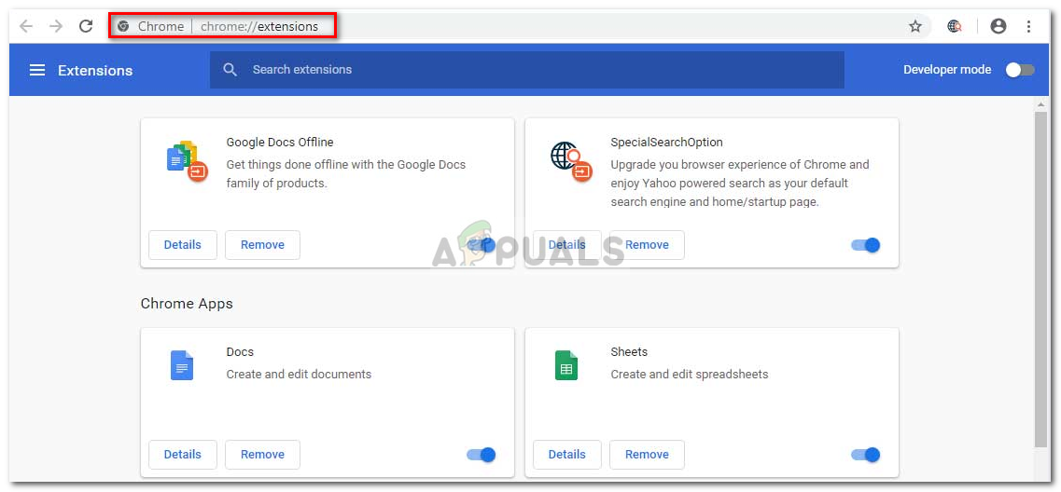Go back with the browser back arrow
The width and height of the screenshot is (1061, 492).
[26, 26]
